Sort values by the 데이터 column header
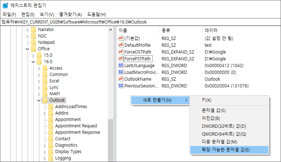The height and width of the screenshot is (162, 281). tap(241, 31)
